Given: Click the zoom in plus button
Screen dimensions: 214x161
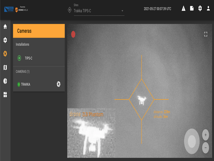Looking at the screenshot, I should tap(205, 135).
